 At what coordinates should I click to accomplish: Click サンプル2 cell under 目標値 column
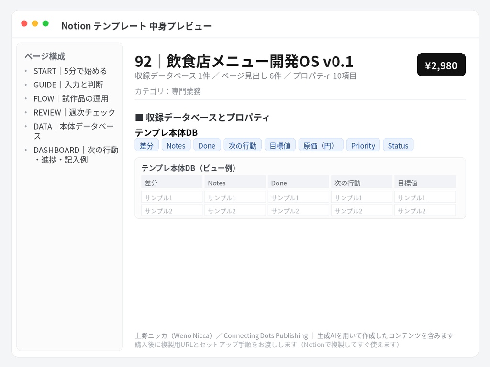click(x=425, y=210)
